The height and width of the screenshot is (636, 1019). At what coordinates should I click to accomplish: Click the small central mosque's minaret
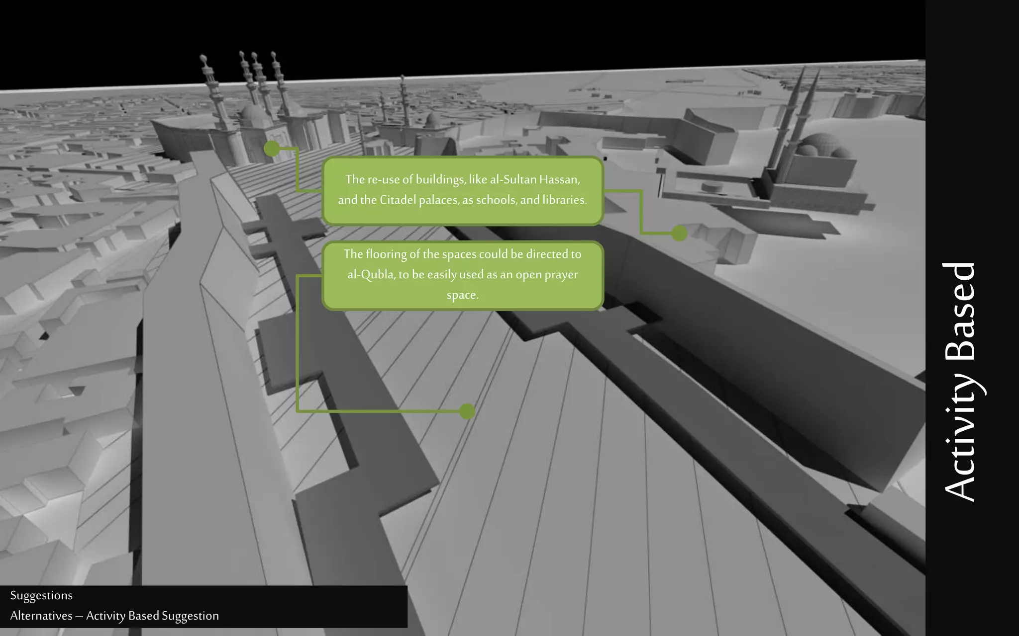(403, 99)
